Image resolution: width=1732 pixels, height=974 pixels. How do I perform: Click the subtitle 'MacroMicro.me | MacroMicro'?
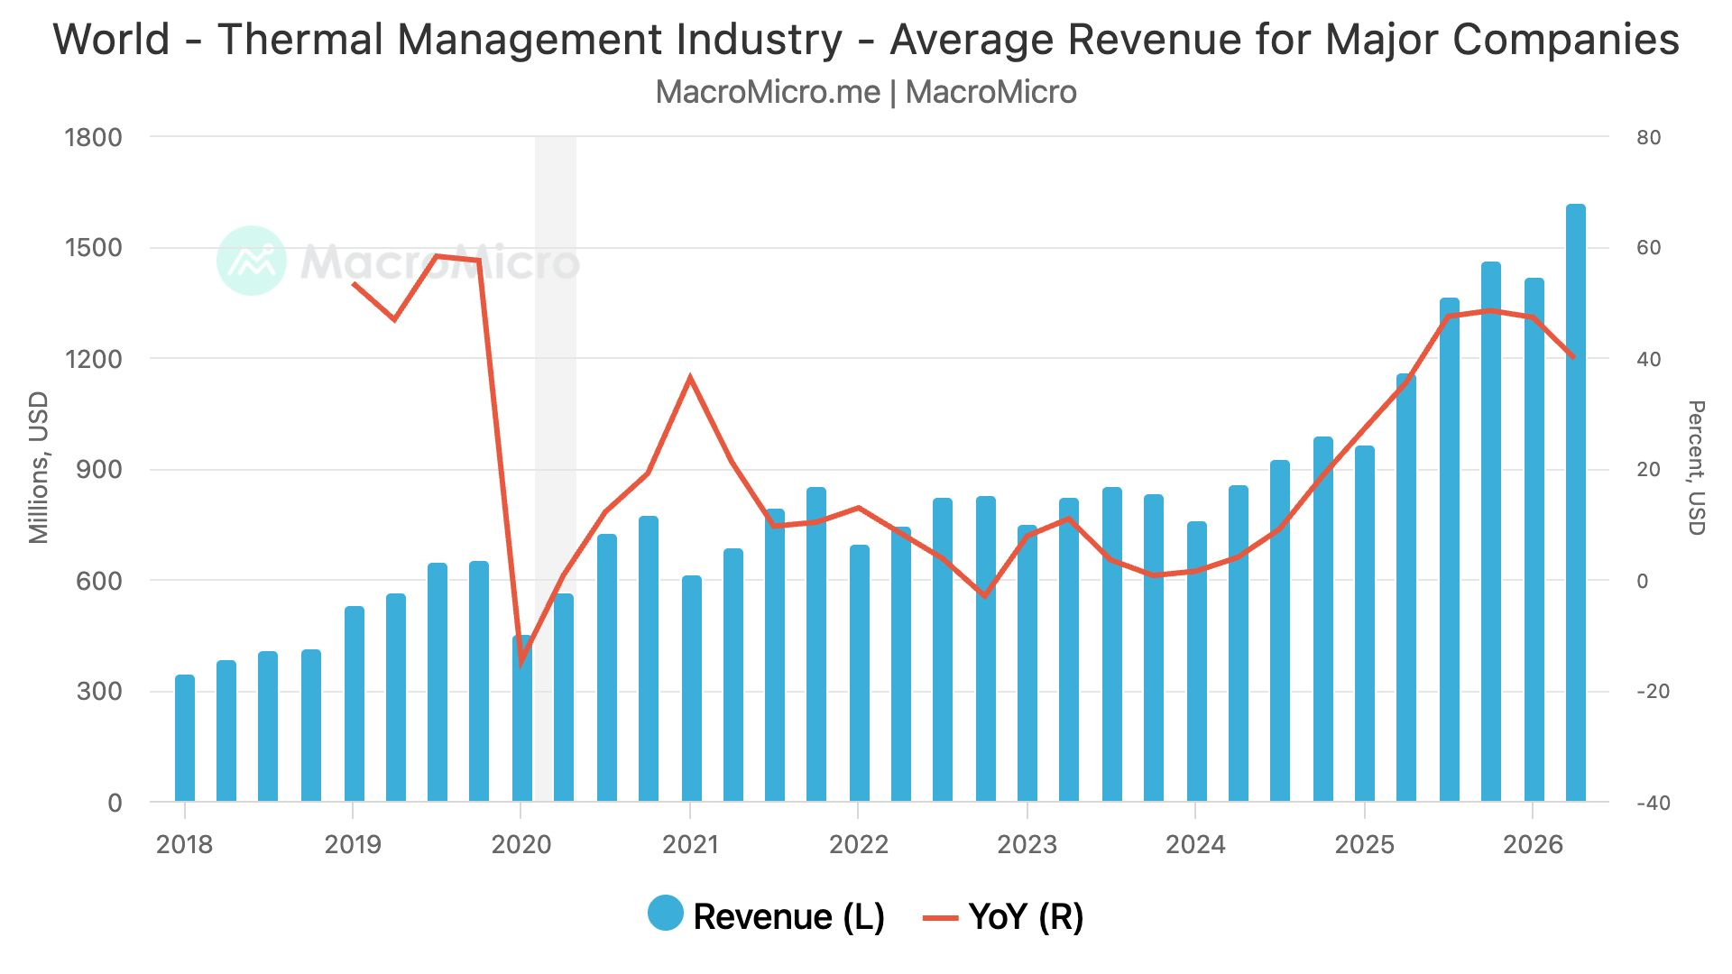click(x=866, y=92)
